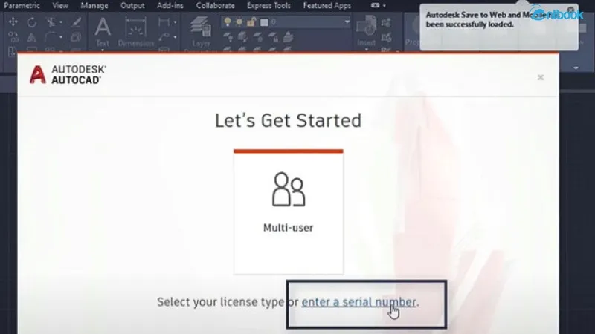Image resolution: width=595 pixels, height=334 pixels.
Task: Select the Move tool in the ribbon
Action: click(13, 22)
